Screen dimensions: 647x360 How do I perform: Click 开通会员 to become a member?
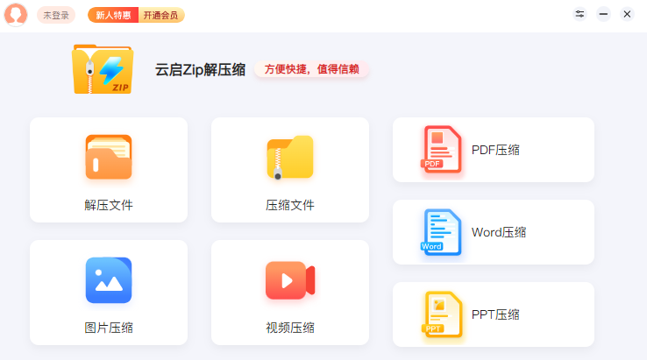point(161,15)
